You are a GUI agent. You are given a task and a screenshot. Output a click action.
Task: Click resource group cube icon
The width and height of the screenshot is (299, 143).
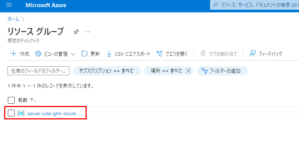(21, 113)
